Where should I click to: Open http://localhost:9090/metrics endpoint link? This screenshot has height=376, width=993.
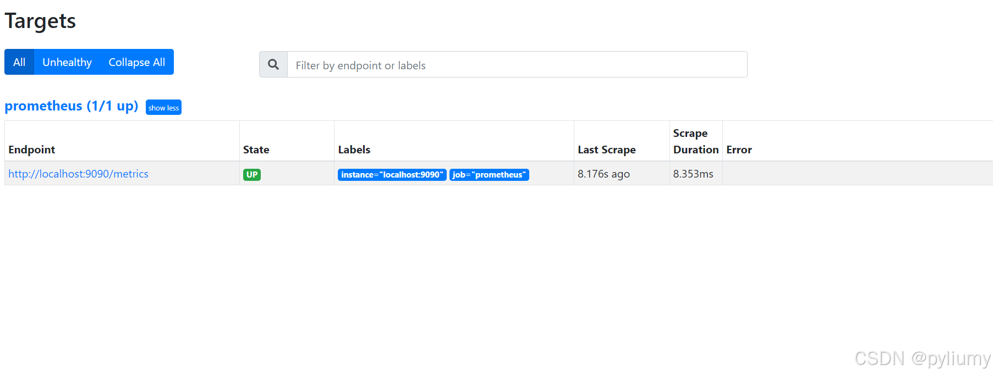click(79, 174)
